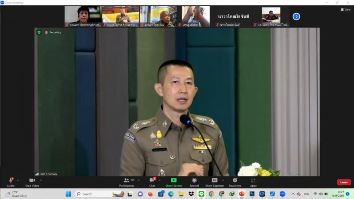Switch to Zoom icon in taskbar
The height and width of the screenshot is (199, 354).
(282, 194)
